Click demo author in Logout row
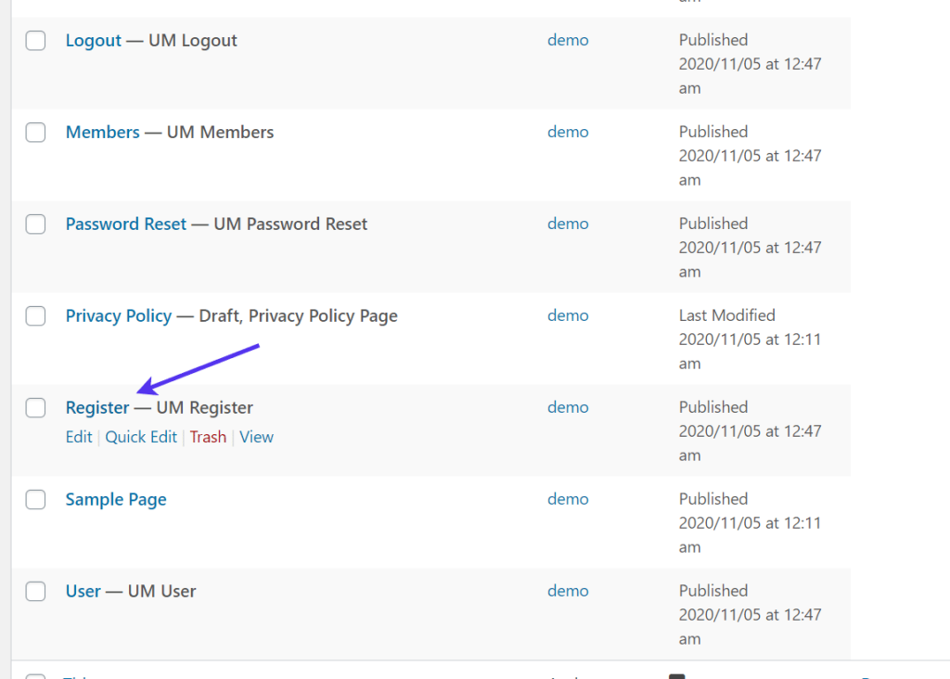 (x=568, y=40)
